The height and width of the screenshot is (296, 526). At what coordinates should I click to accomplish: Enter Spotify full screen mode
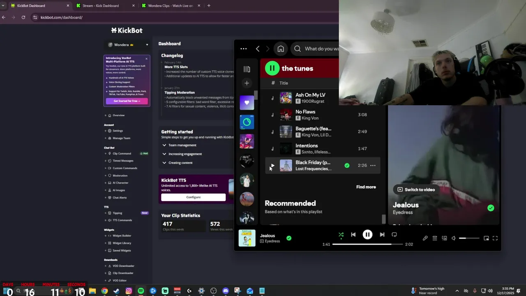495,238
